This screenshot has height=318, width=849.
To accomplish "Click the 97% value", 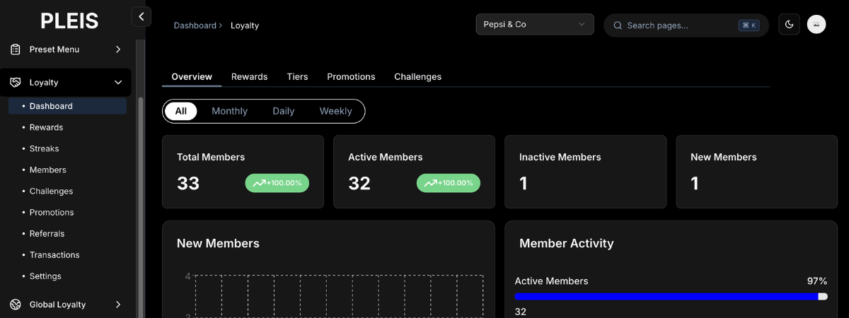I will click(817, 281).
